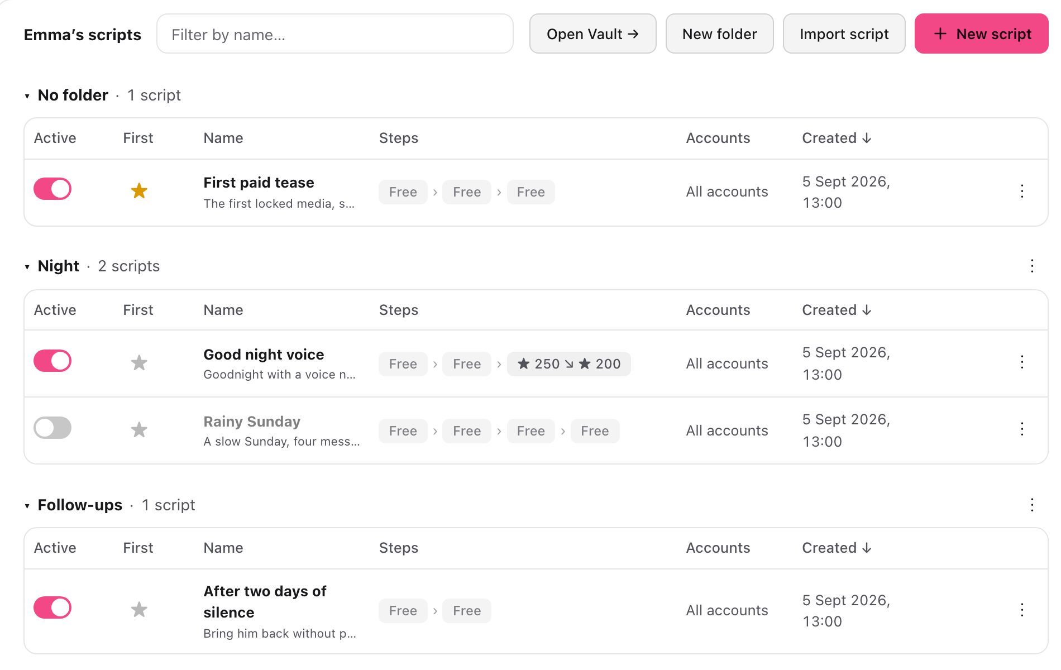Open the First paid tease script
Image resolution: width=1061 pixels, height=670 pixels.
coord(259,183)
